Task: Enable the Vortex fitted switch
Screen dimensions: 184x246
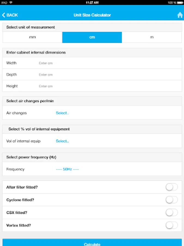Action: 171,225
